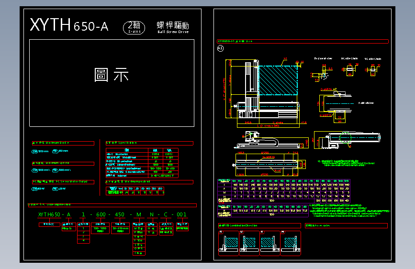Click the large purple X stroke dimension table

(x=284, y=191)
